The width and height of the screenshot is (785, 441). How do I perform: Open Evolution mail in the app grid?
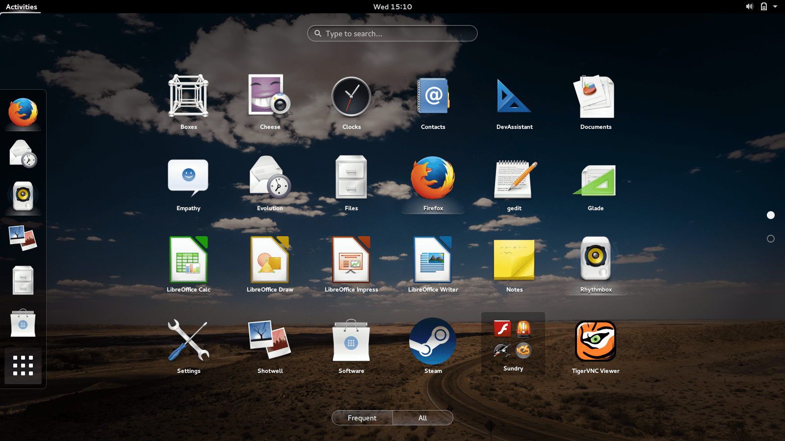tap(270, 183)
